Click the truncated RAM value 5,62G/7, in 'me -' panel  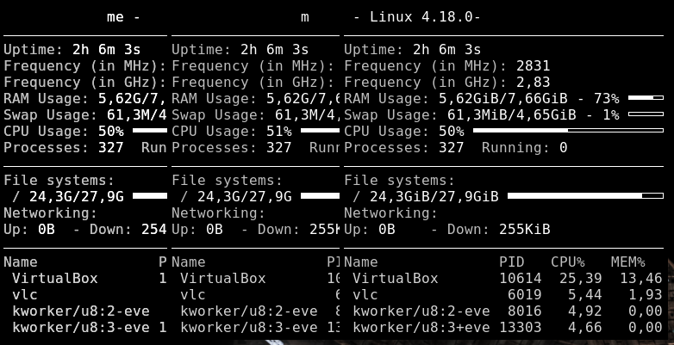tap(133, 99)
